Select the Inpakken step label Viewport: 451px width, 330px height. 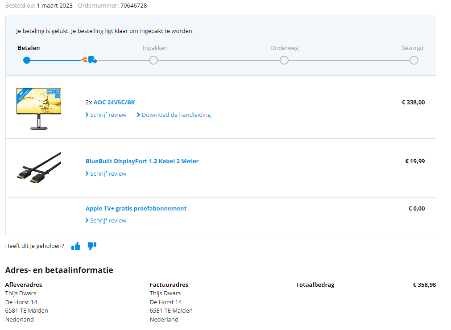[x=155, y=48]
